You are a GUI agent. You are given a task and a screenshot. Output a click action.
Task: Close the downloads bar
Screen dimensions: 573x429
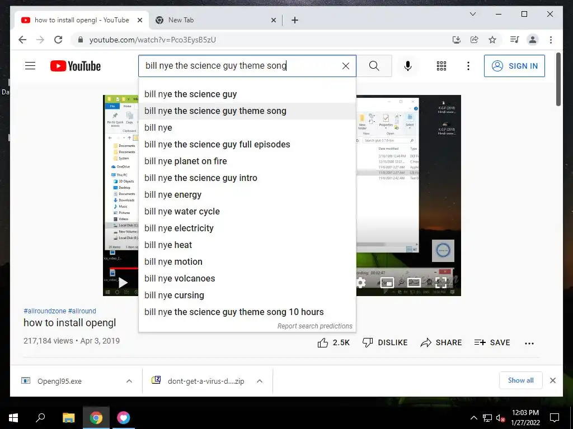(553, 380)
